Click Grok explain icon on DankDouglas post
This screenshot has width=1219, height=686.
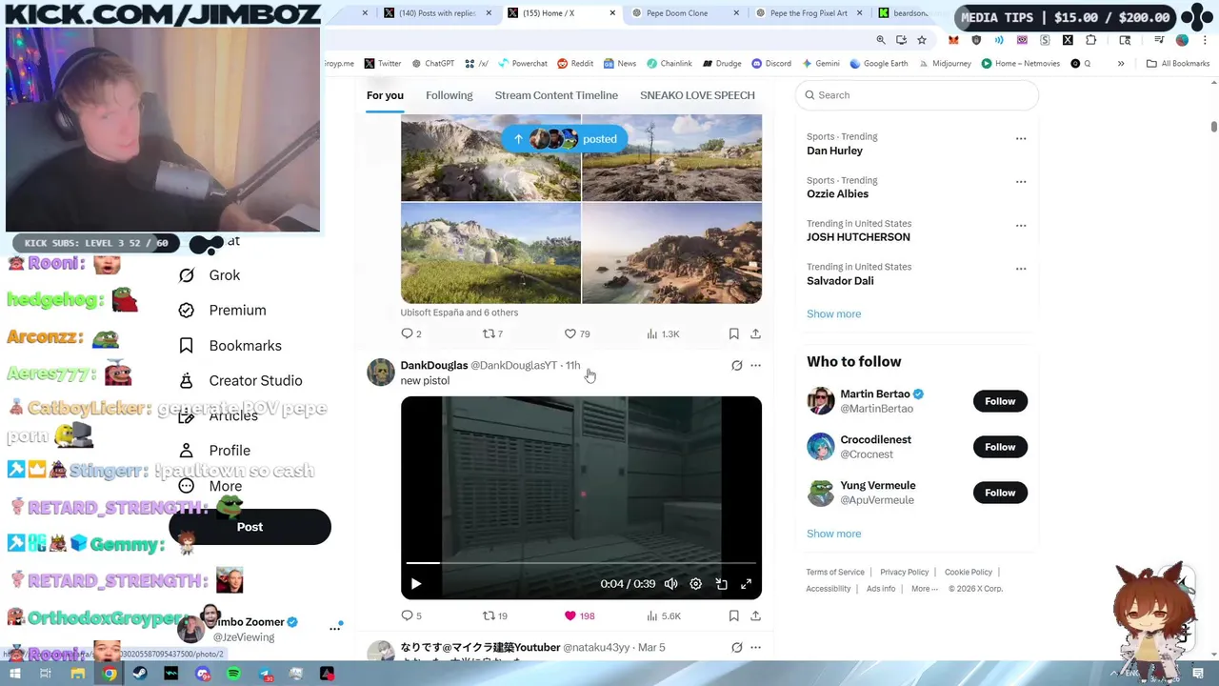coord(736,366)
